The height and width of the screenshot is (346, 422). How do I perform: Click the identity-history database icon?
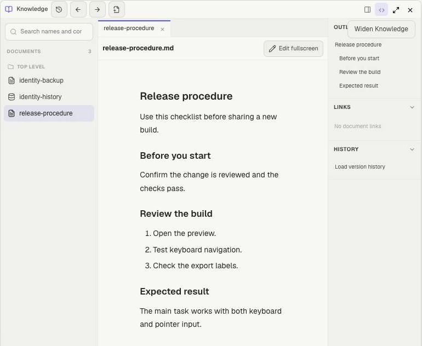12,97
